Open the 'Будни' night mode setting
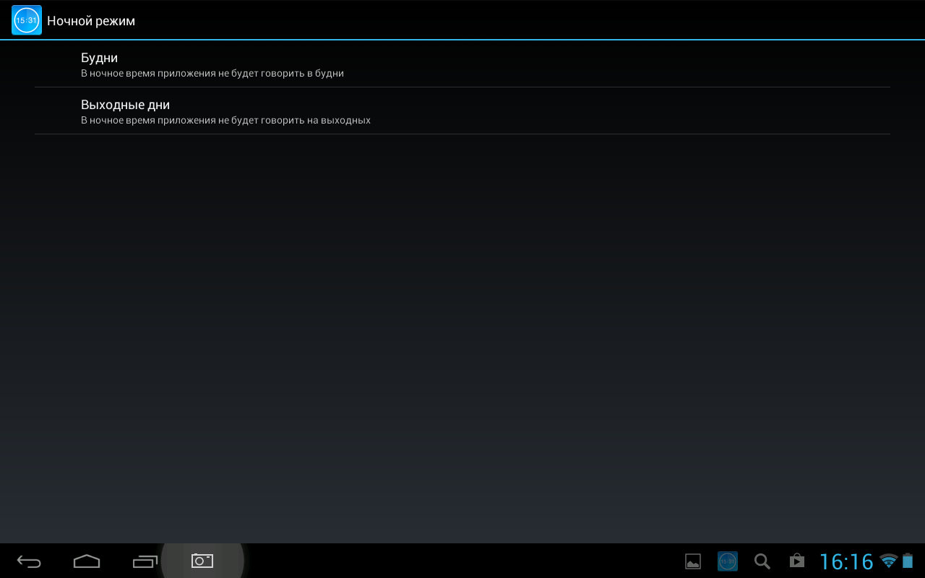This screenshot has width=925, height=578. [100, 58]
